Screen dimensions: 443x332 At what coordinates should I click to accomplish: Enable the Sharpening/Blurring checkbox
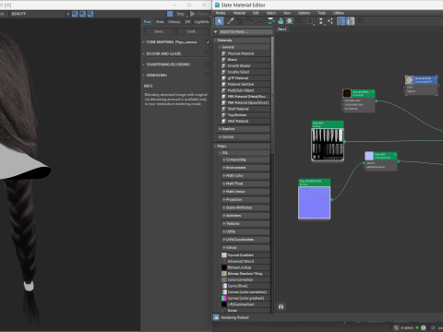pos(208,65)
